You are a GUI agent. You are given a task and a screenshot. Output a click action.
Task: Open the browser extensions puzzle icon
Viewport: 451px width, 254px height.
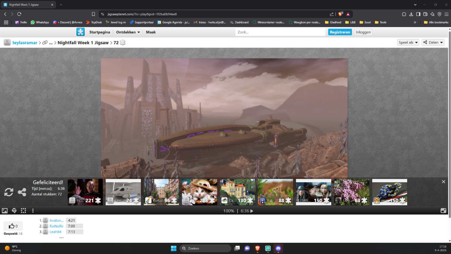tap(404, 14)
